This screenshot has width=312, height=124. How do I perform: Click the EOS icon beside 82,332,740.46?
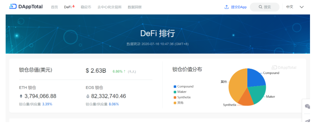coord(88,96)
